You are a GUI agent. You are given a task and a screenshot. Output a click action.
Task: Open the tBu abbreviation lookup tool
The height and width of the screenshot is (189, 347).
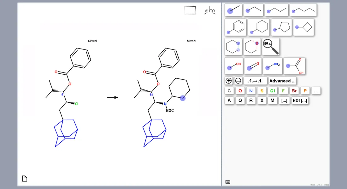(x=270, y=46)
